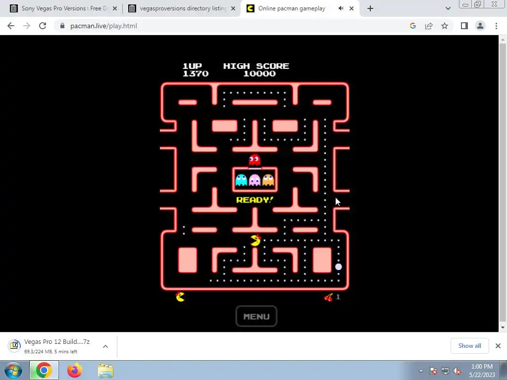
Task: Open the Windows Start menu
Action: pyautogui.click(x=13, y=370)
